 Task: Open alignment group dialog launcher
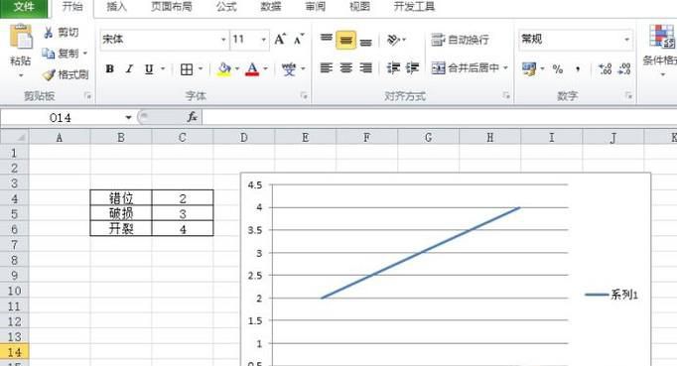pos(505,96)
